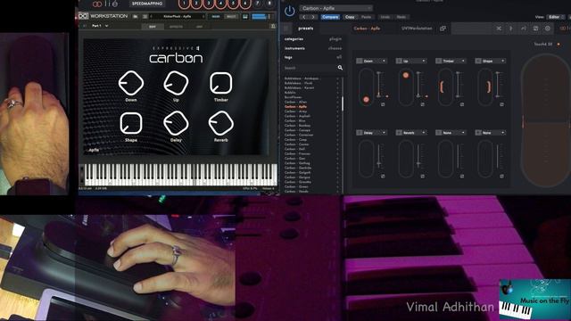Select scene button 5 at top
This screenshot has height=321, width=571.
coord(233,4)
